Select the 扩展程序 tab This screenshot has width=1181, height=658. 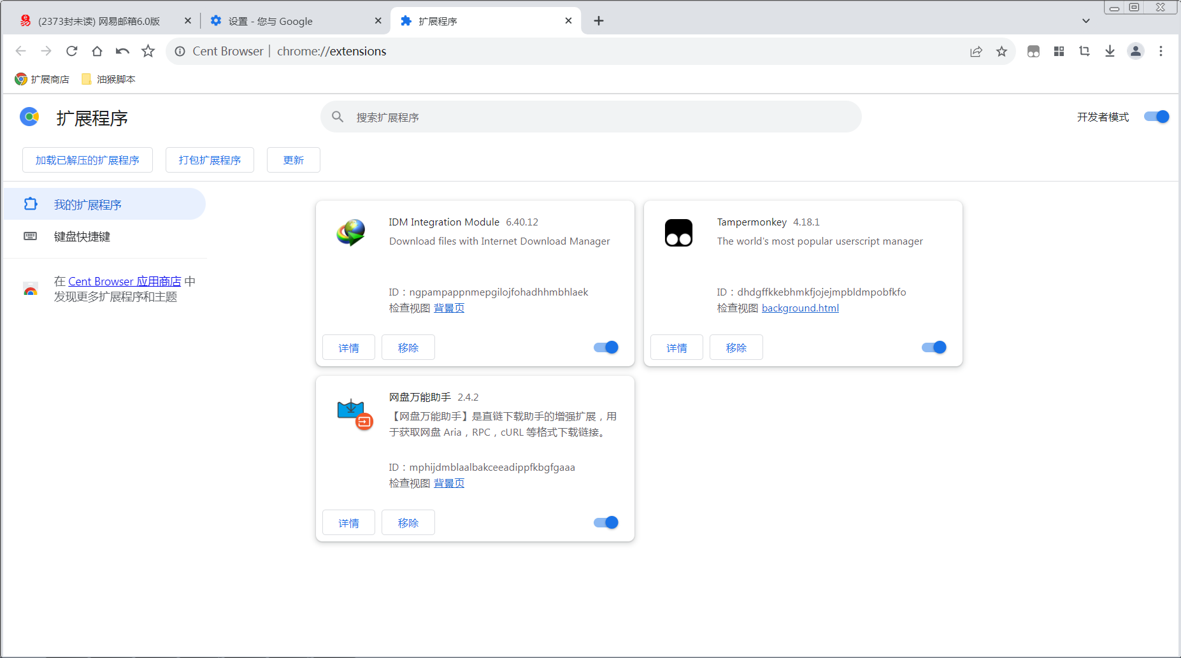tap(485, 20)
